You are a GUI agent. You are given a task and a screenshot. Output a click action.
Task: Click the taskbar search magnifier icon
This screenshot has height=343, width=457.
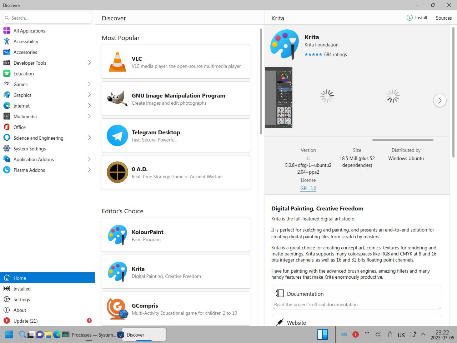pos(22,335)
